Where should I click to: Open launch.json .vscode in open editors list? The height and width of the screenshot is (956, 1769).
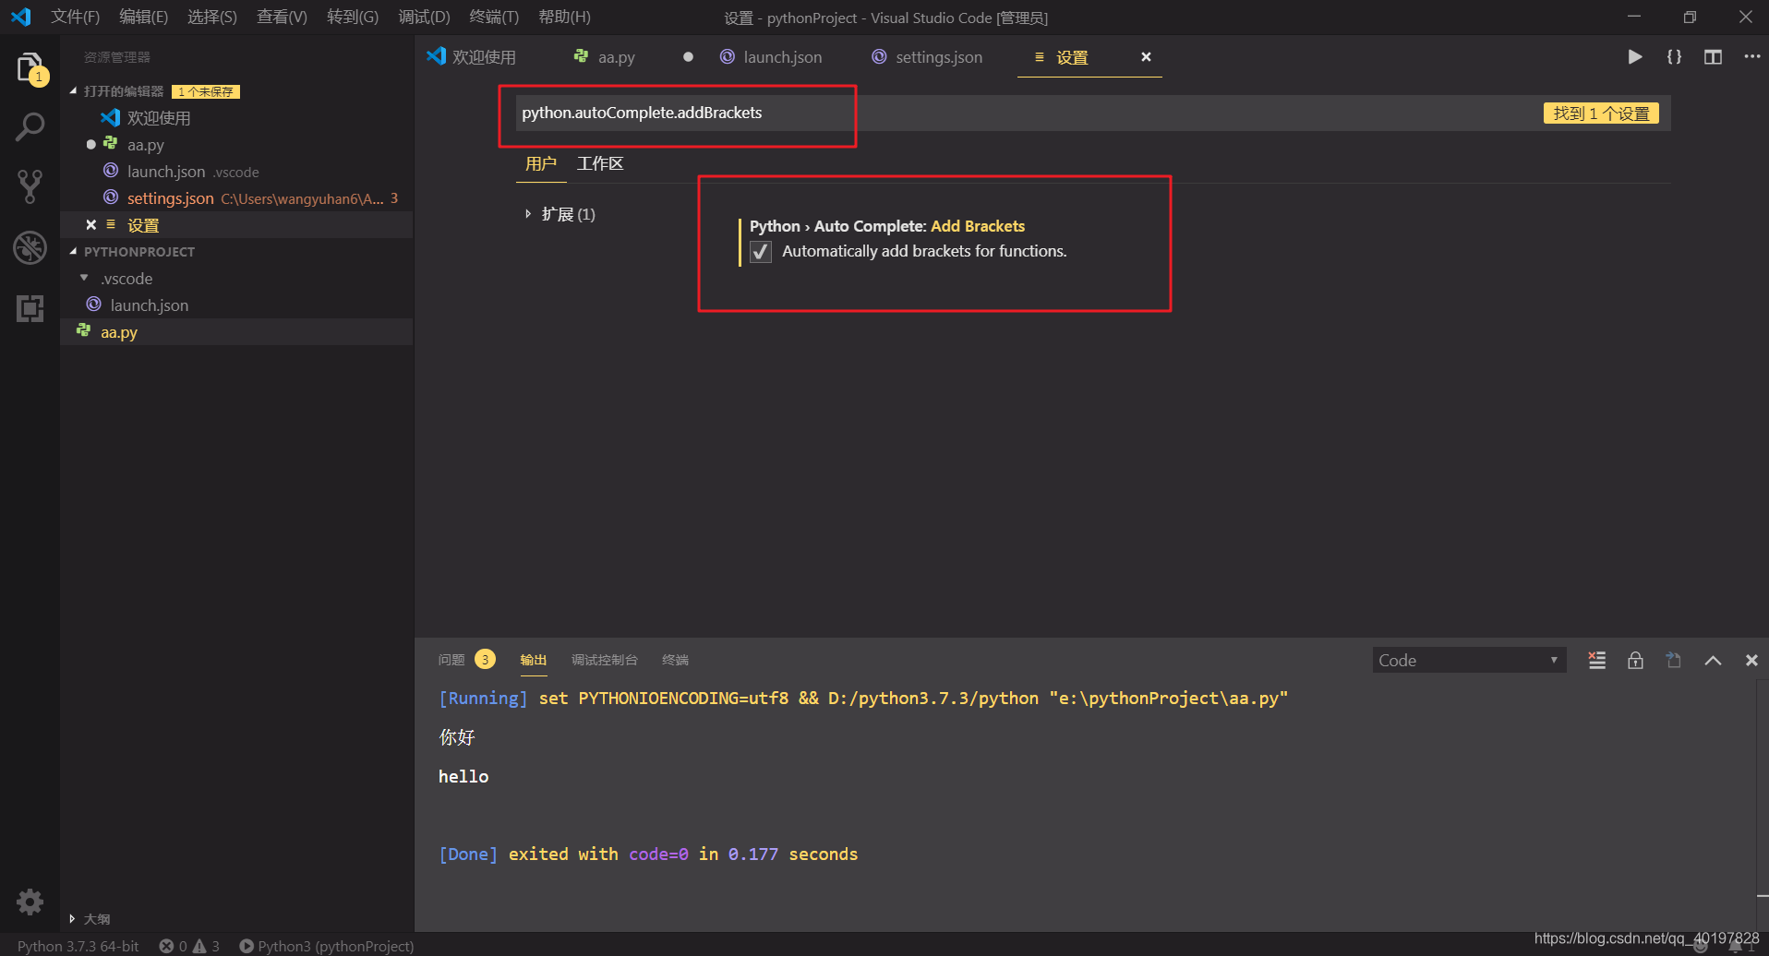click(193, 172)
